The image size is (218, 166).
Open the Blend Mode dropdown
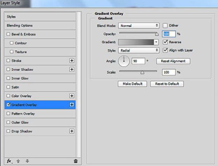[x=139, y=26]
